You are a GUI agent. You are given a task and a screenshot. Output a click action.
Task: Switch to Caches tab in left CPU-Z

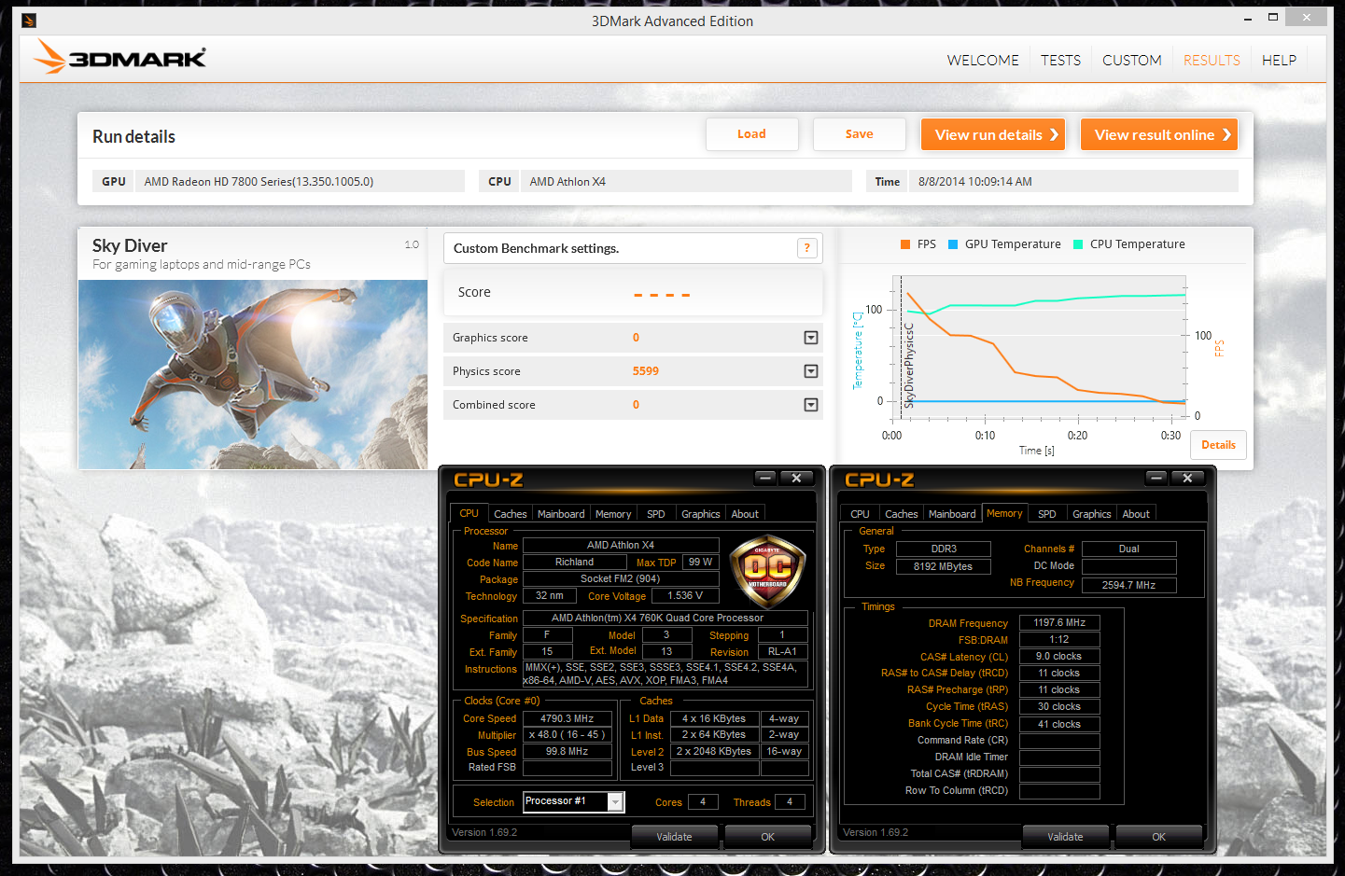510,514
